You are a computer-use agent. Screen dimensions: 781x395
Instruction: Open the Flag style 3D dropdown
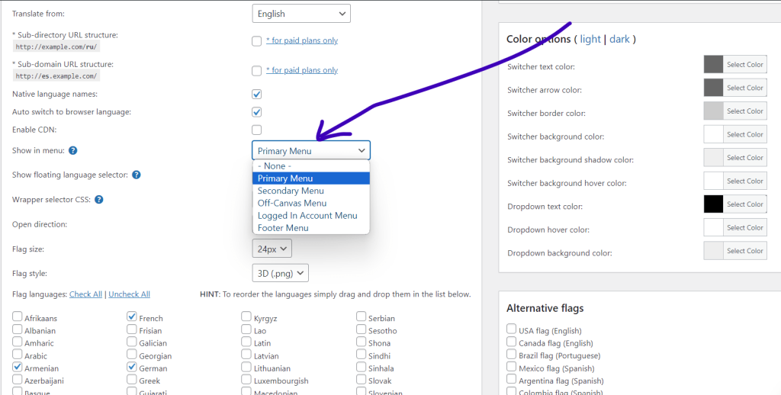point(281,273)
